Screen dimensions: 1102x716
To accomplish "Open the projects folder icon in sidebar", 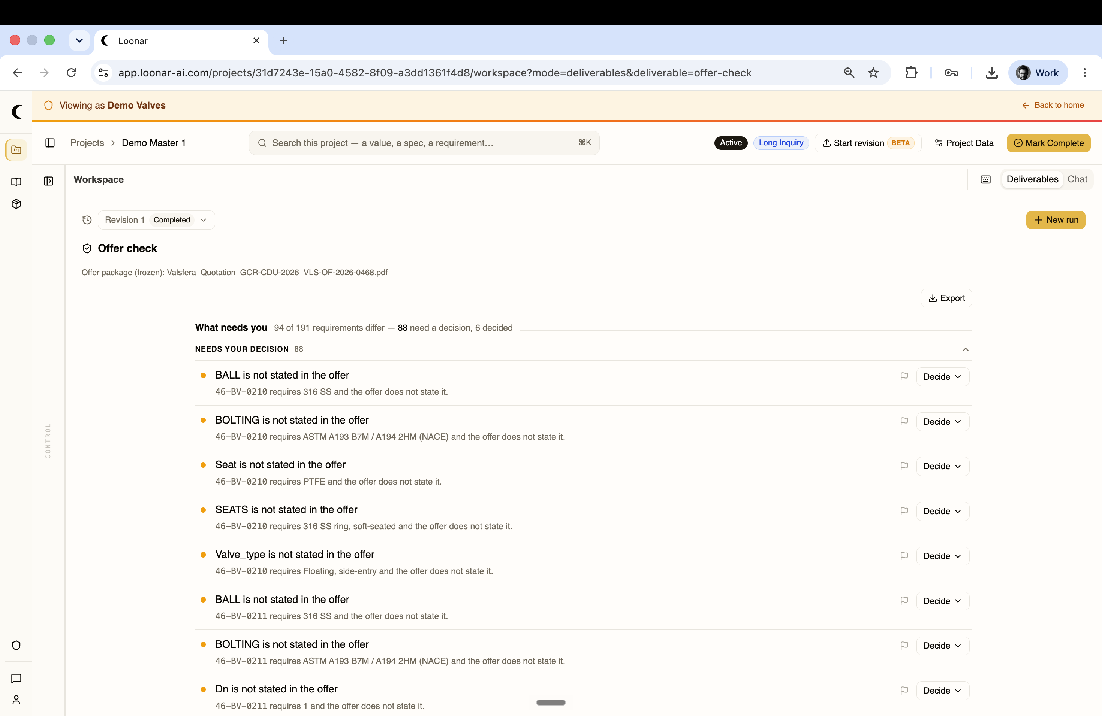I will coord(16,150).
